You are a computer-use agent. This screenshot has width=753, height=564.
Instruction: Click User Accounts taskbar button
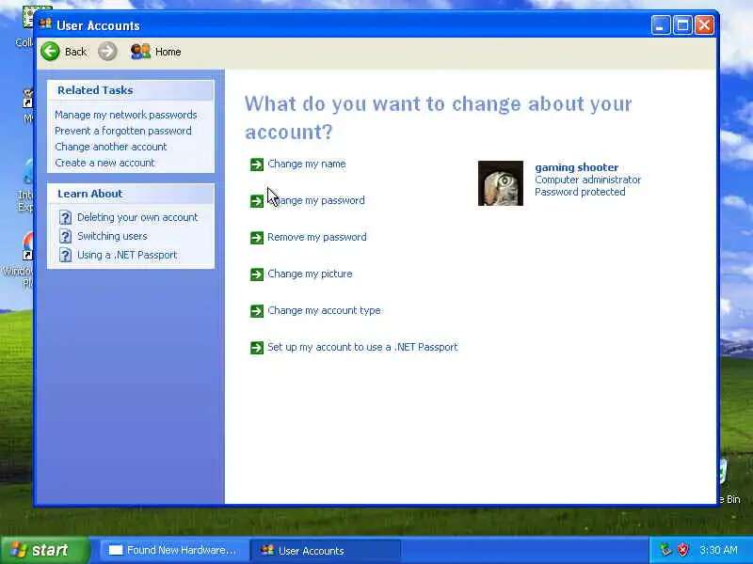[326, 550]
